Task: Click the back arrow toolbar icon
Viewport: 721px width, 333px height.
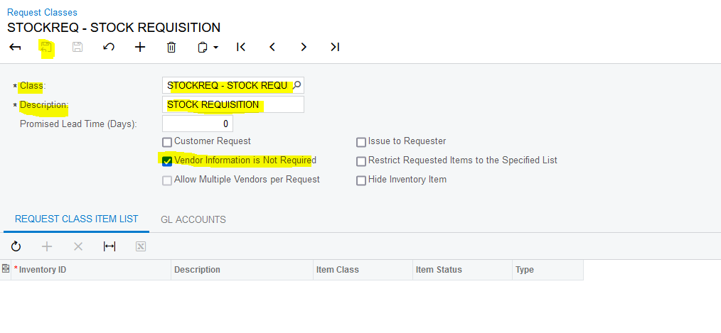Action: pyautogui.click(x=15, y=48)
